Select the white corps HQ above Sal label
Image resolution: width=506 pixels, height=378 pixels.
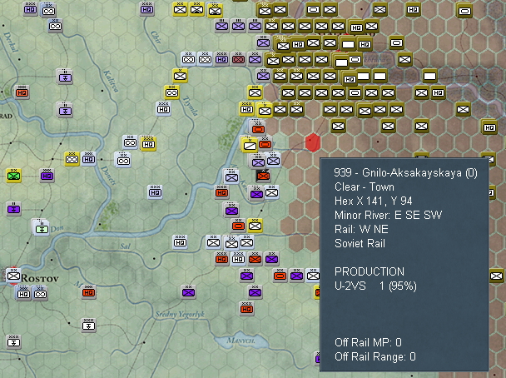point(180,242)
